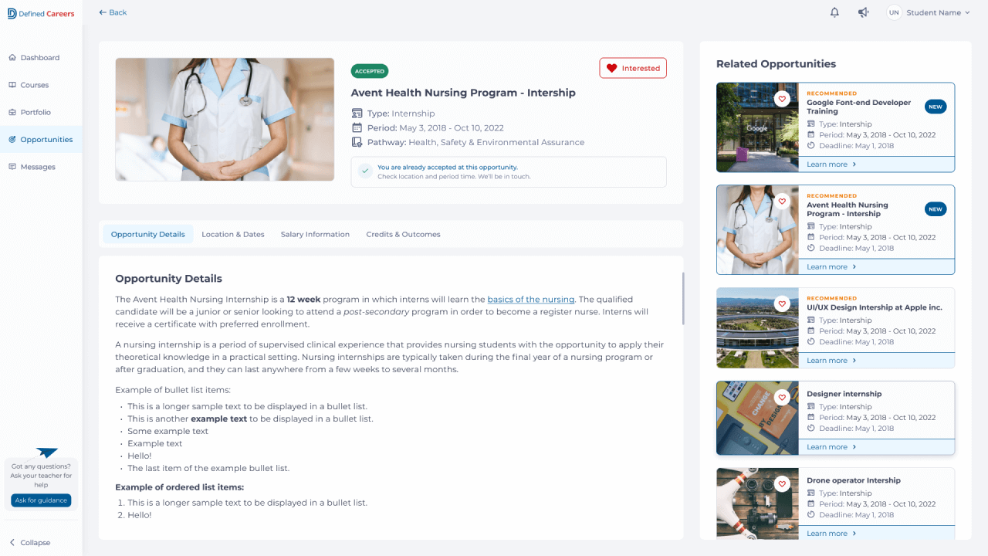Switch to the Location & Dates tab

pos(233,235)
